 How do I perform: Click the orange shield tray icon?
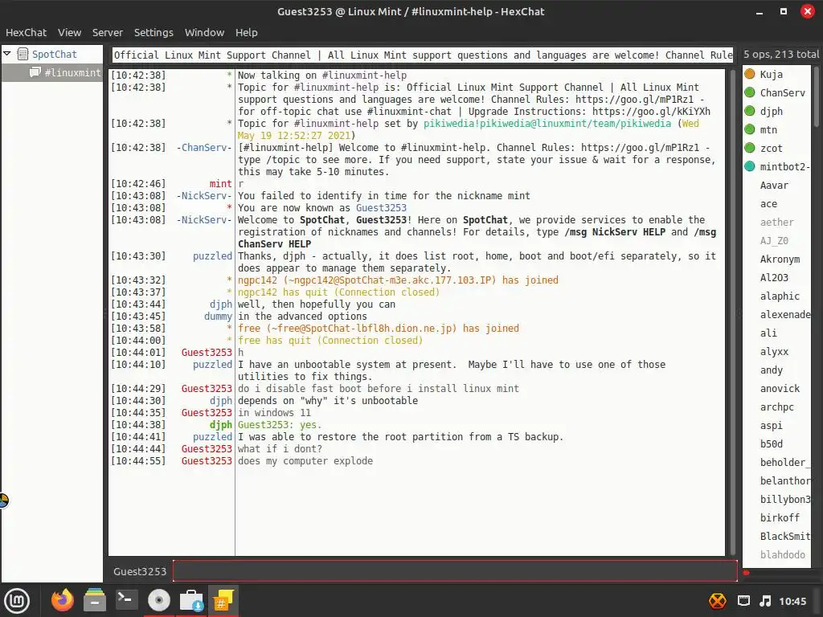point(718,601)
